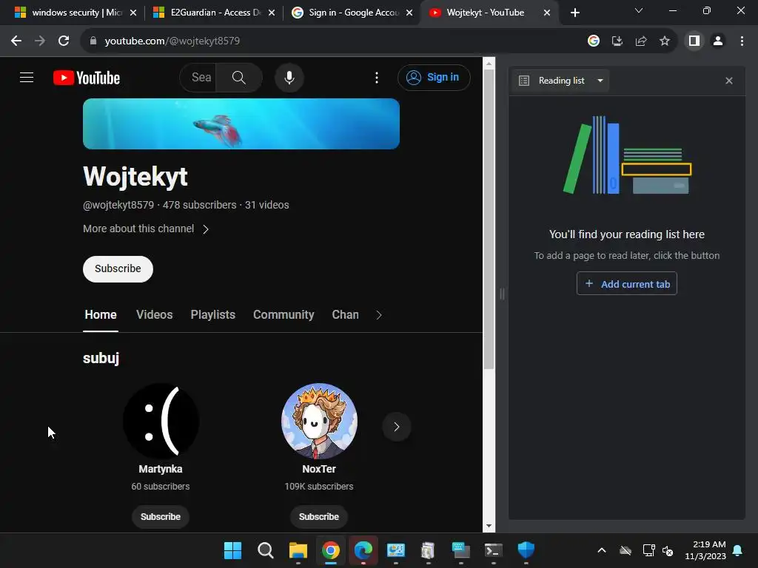The height and width of the screenshot is (568, 758).
Task: Click the NoxTer channel name
Action: 319,469
